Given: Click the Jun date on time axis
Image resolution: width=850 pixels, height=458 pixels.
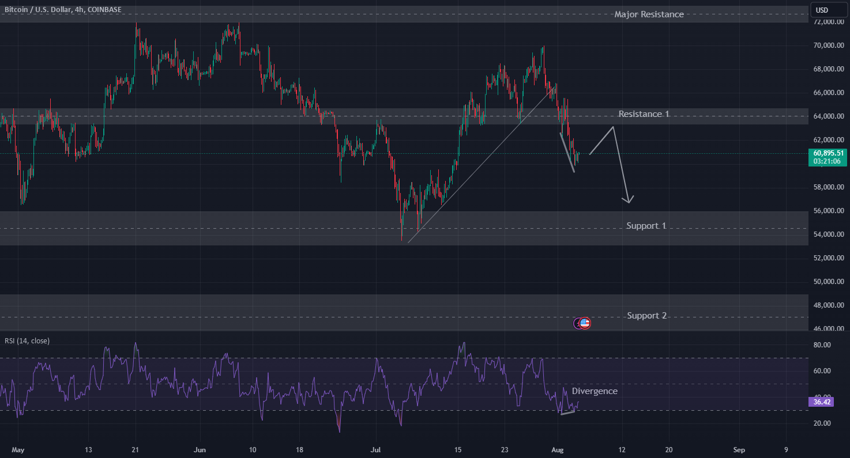Looking at the screenshot, I should click(x=200, y=449).
